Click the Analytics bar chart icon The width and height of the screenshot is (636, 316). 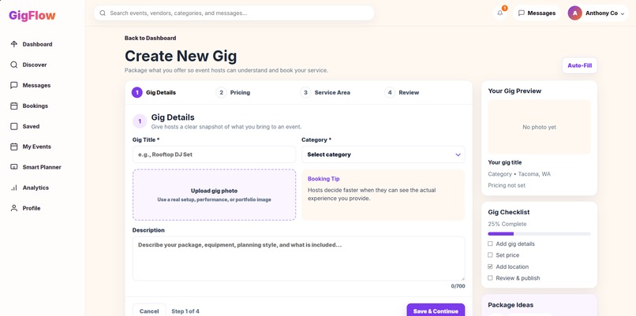point(14,188)
